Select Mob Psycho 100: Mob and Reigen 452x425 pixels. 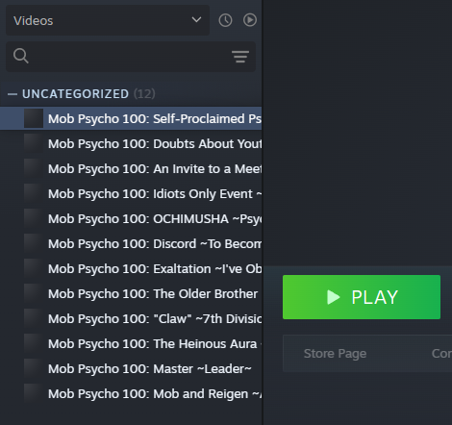click(x=131, y=393)
